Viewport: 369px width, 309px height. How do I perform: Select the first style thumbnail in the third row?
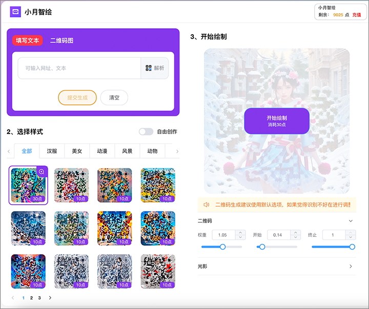(28, 272)
